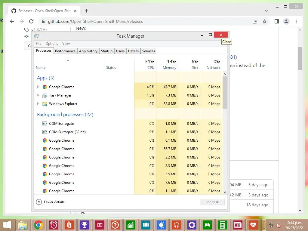Maximize the Task Manager window

tap(210, 35)
